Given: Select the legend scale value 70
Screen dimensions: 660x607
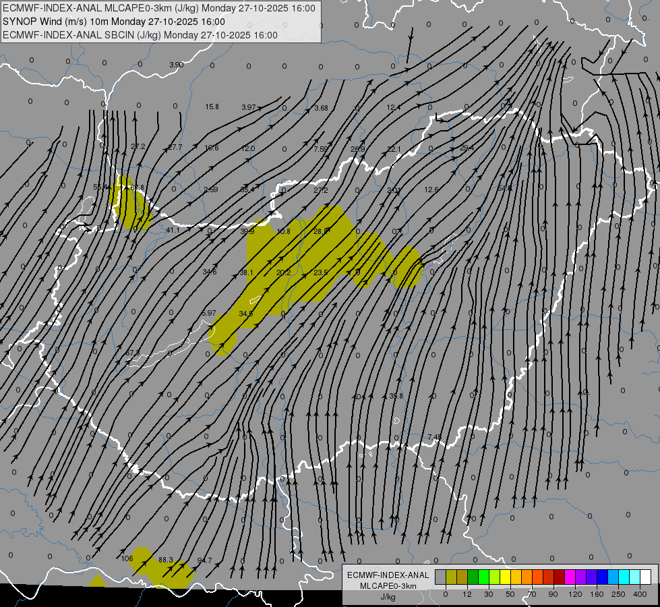Looking at the screenshot, I should (532, 594).
